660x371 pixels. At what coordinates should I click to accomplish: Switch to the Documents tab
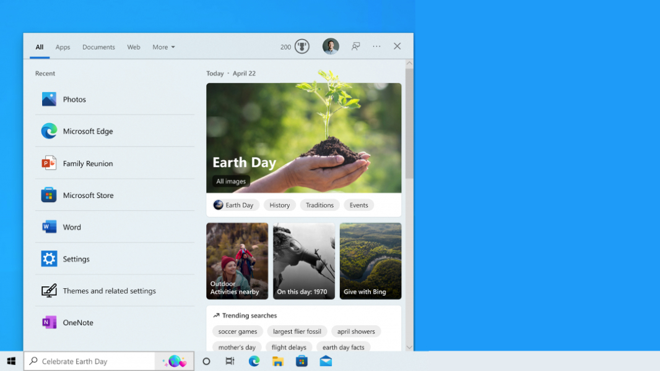[x=98, y=47]
